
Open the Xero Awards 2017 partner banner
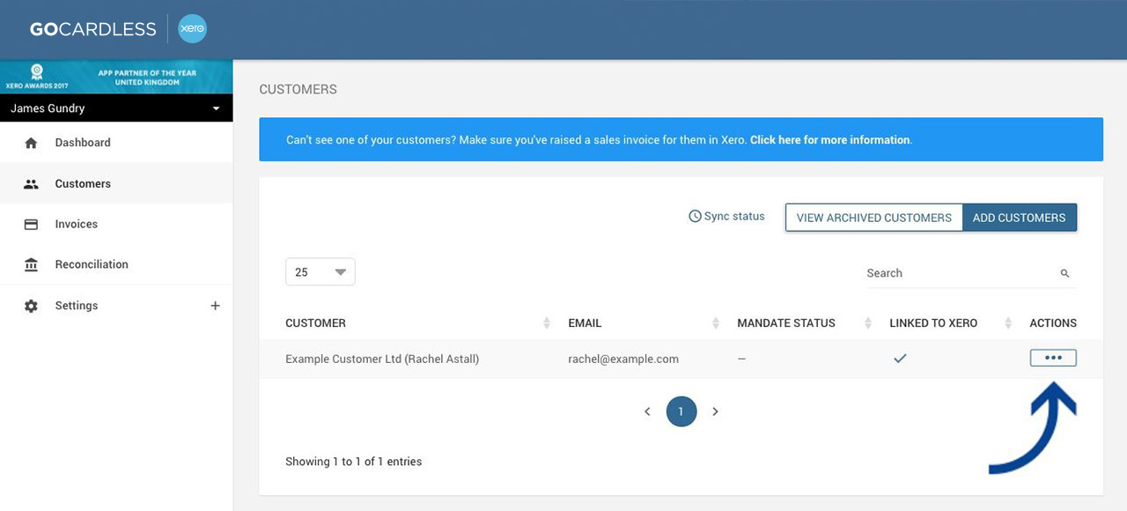(x=116, y=78)
